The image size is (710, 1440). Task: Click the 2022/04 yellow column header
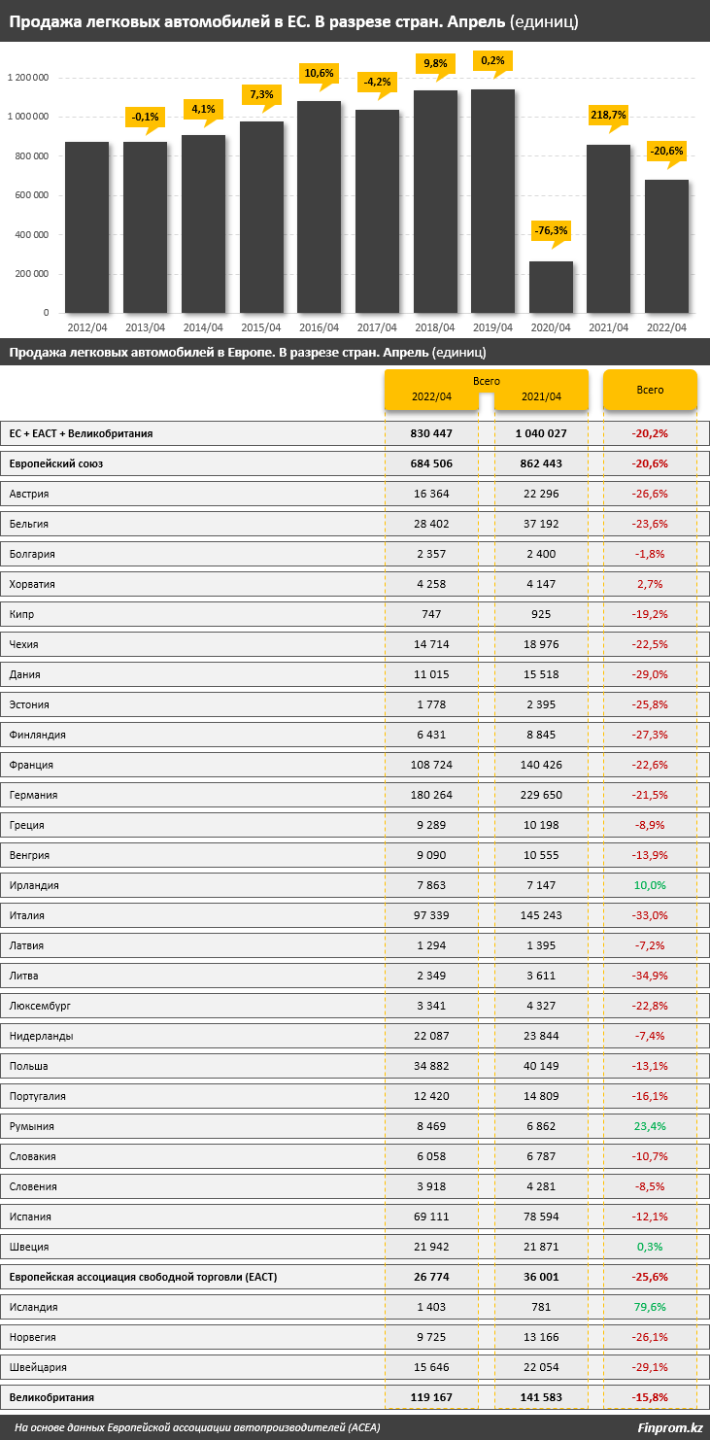coord(432,396)
